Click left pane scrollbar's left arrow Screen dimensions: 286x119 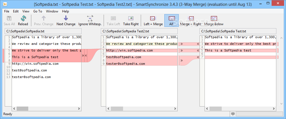pos(14,108)
